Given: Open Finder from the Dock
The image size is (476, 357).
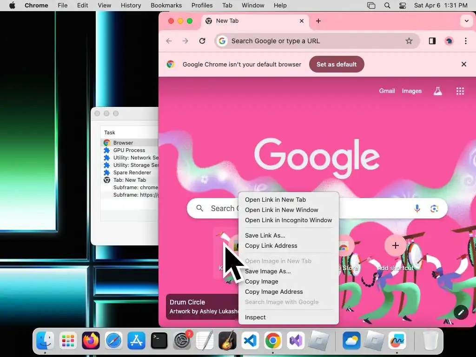Looking at the screenshot, I should tap(45, 341).
